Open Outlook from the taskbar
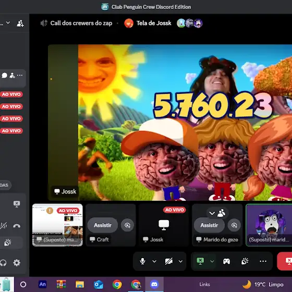Viewport: 292px width, 292px height. click(99, 284)
